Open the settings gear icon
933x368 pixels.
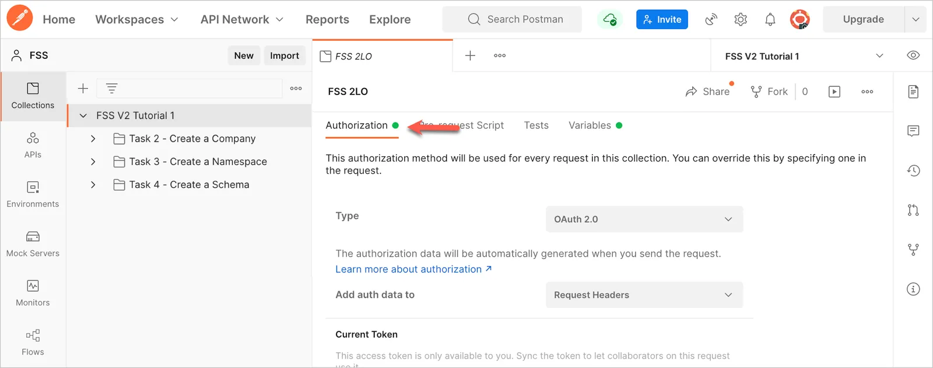741,19
